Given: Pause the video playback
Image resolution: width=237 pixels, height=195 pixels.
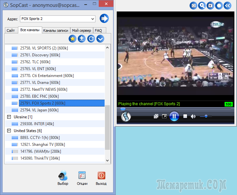Looking at the screenshot, I should (174, 116).
